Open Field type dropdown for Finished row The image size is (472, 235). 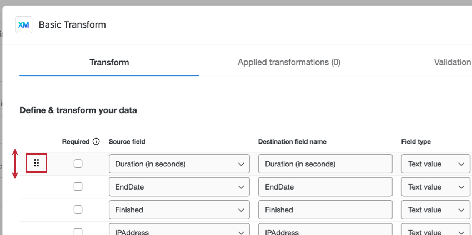436,210
